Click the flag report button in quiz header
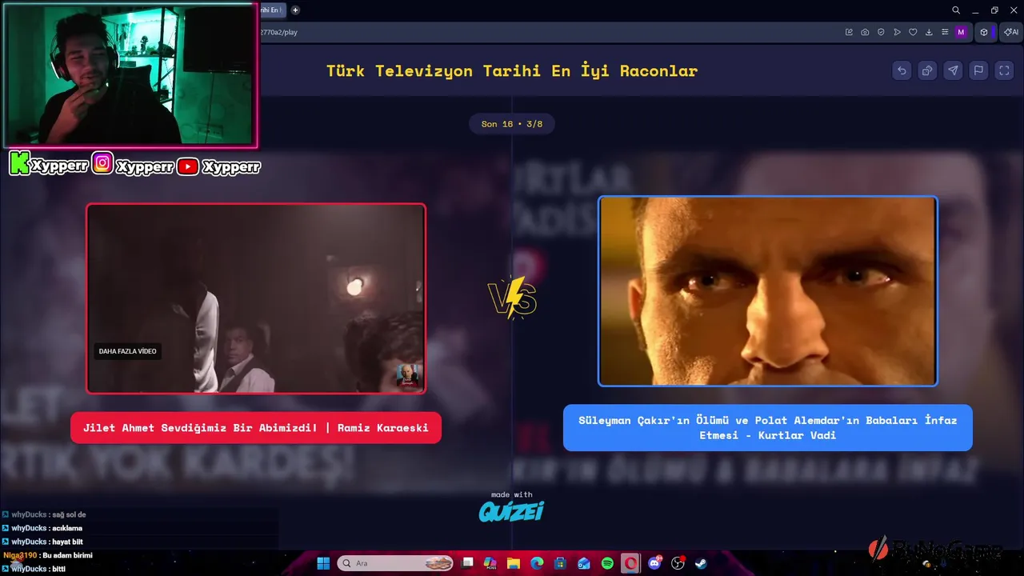Image resolution: width=1024 pixels, height=576 pixels. (x=978, y=70)
